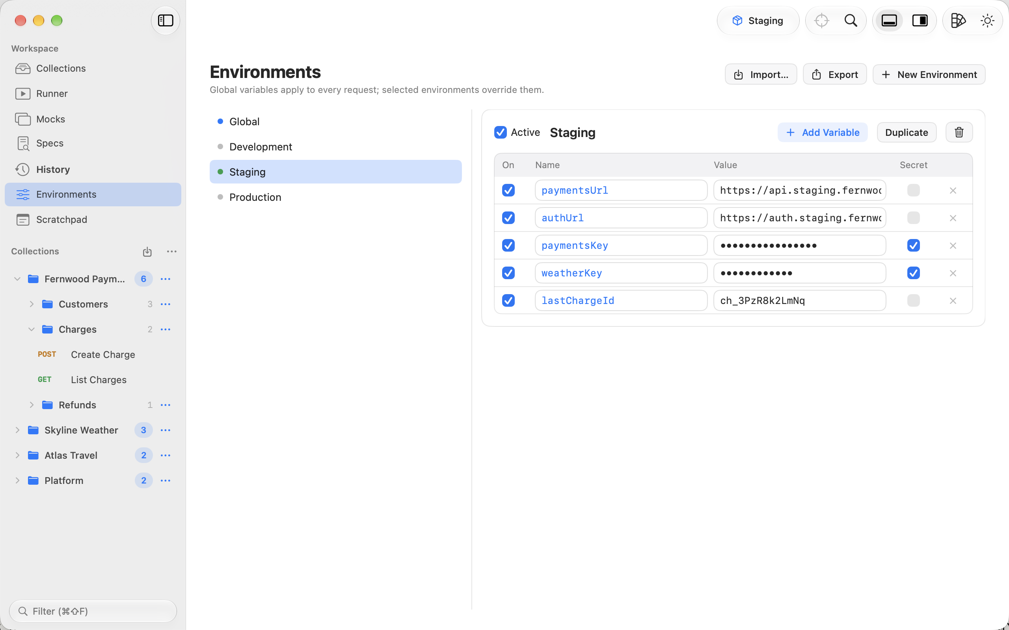Uncheck Secret for weatherKey

(913, 273)
